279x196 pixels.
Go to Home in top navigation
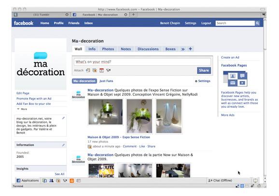45,23
